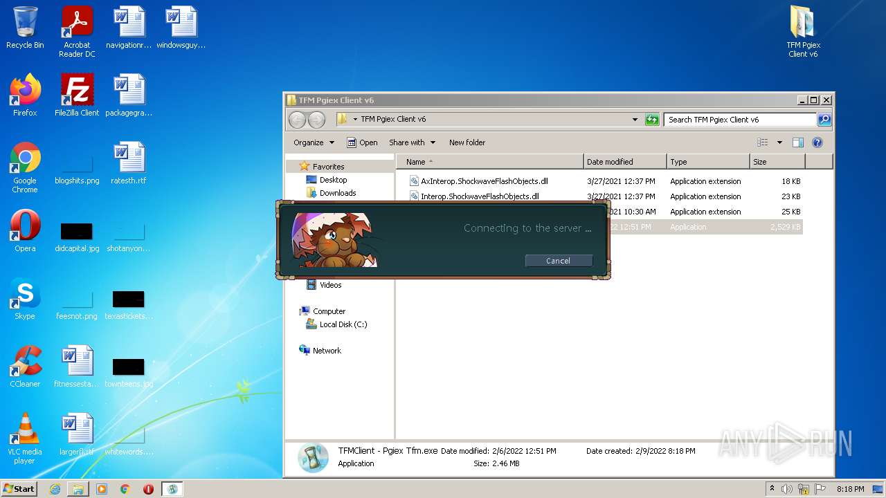Screen dimensions: 886x498
Task: Toggle the preview pane button
Action: pyautogui.click(x=798, y=142)
